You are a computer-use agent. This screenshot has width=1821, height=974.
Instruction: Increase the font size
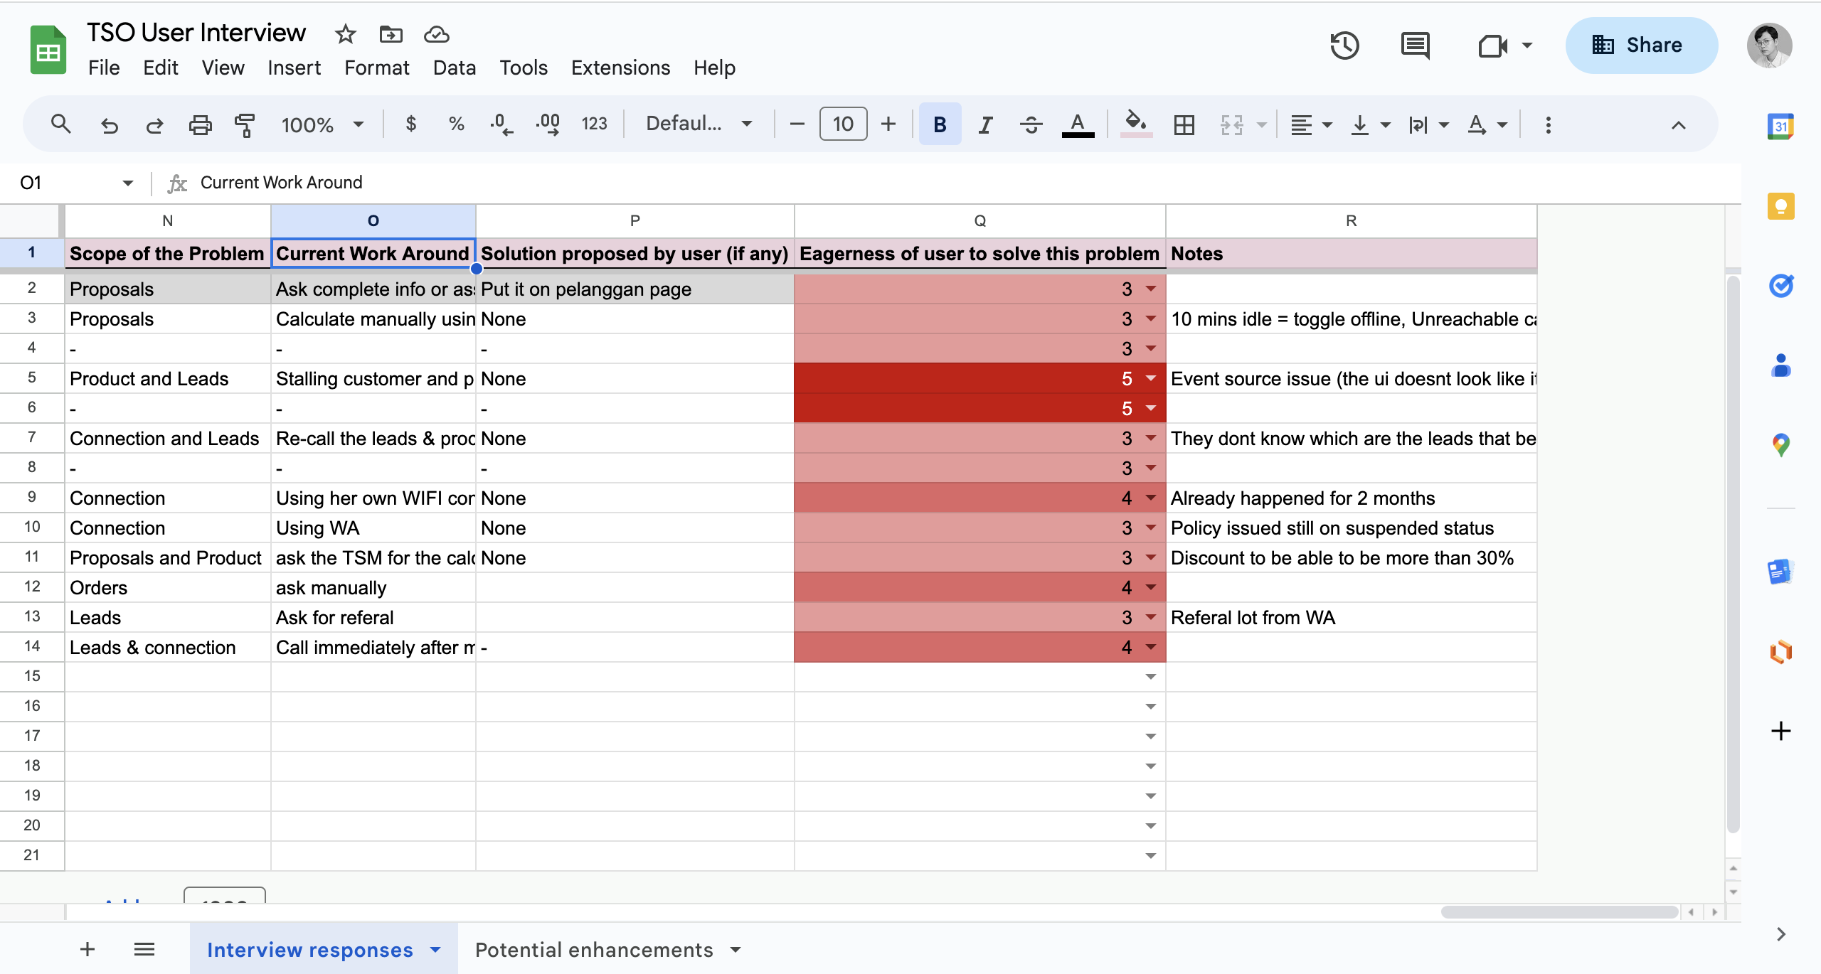[x=888, y=124]
